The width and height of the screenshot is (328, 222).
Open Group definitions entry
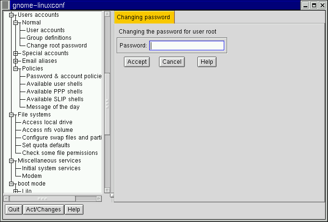[49, 38]
